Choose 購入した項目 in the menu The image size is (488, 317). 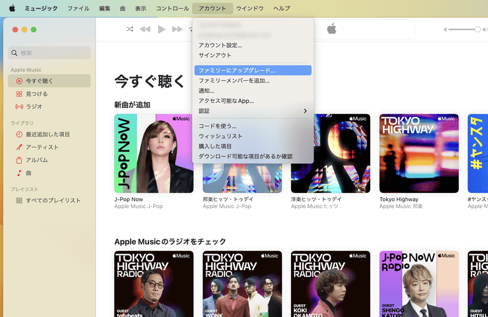point(253,146)
